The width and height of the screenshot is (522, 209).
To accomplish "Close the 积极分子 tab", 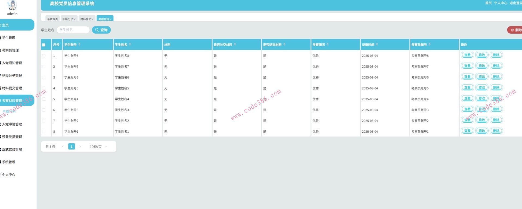I will click(x=74, y=19).
